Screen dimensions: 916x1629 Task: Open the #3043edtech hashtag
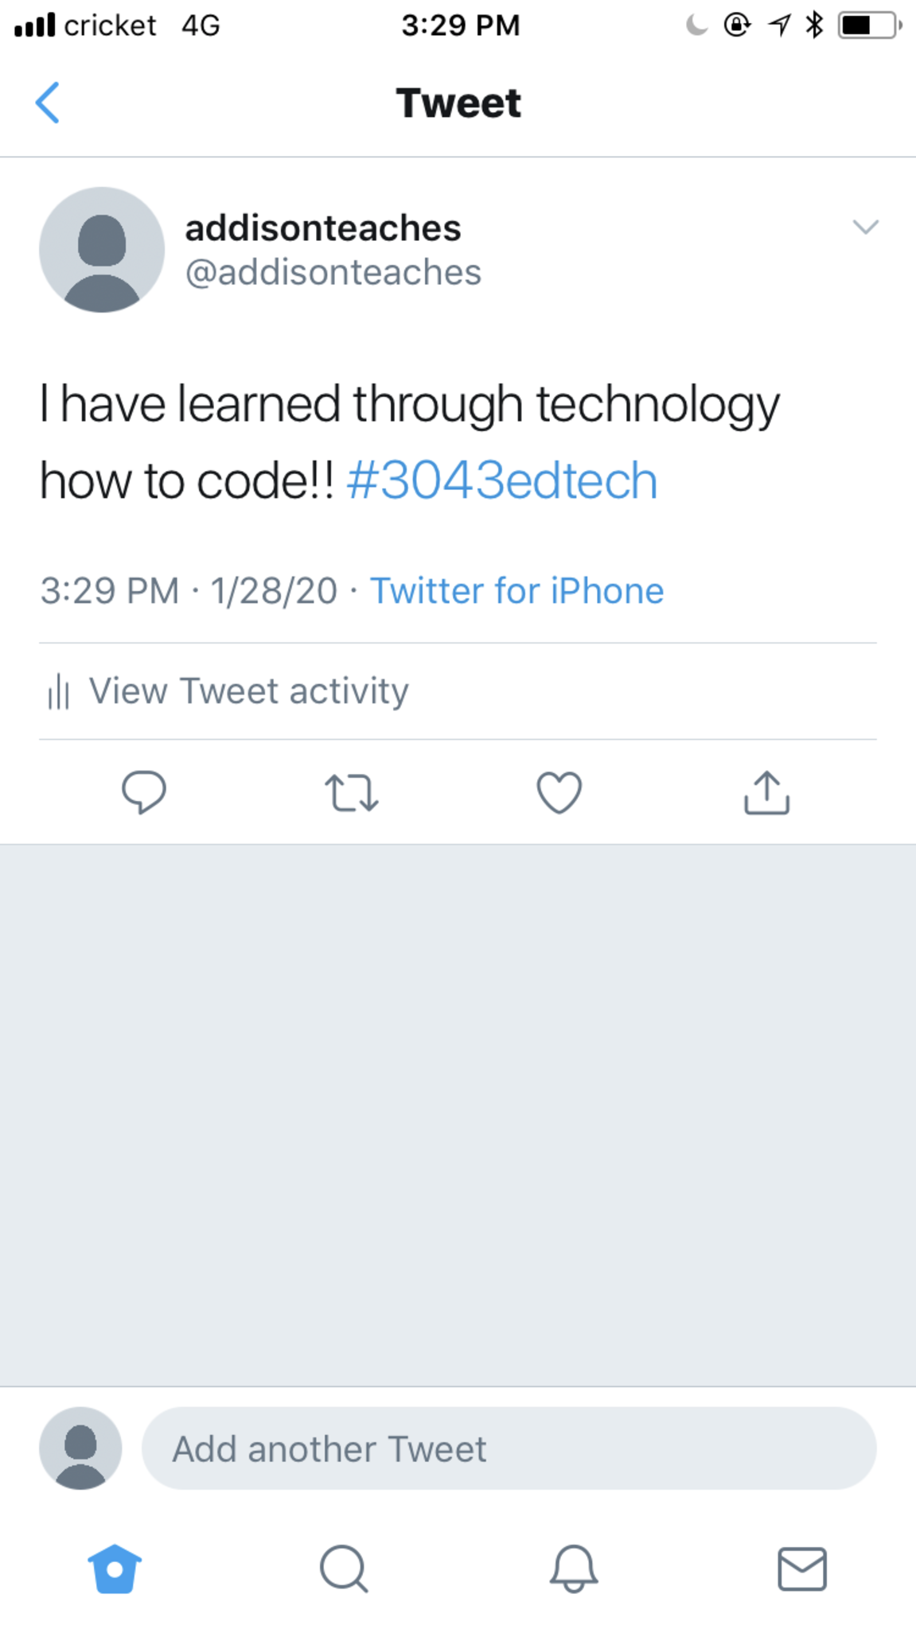click(x=502, y=480)
